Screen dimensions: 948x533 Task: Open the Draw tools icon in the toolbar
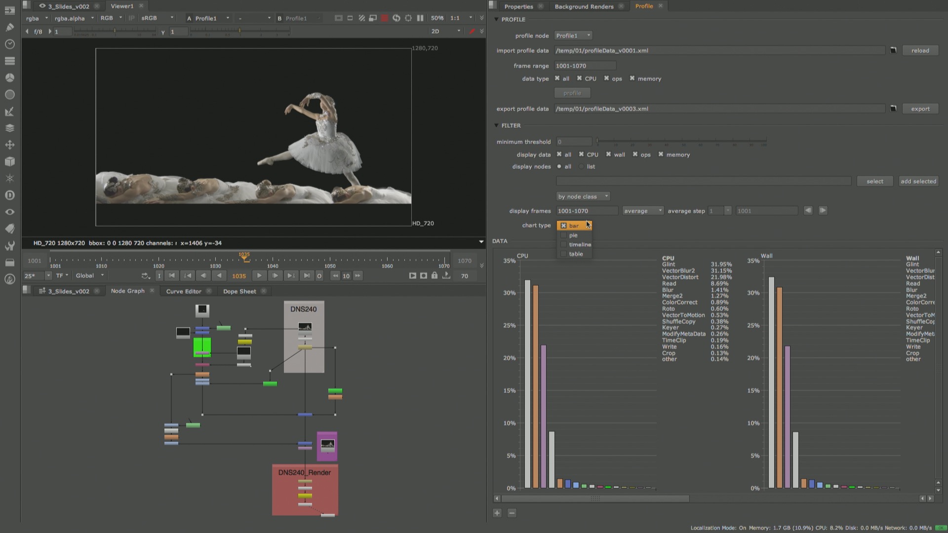pos(10,27)
